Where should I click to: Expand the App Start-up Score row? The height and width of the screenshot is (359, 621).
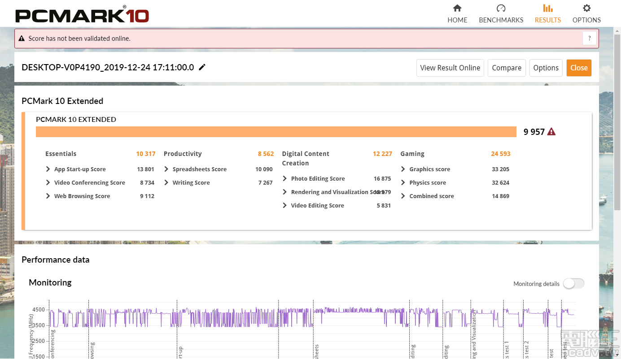(x=48, y=169)
